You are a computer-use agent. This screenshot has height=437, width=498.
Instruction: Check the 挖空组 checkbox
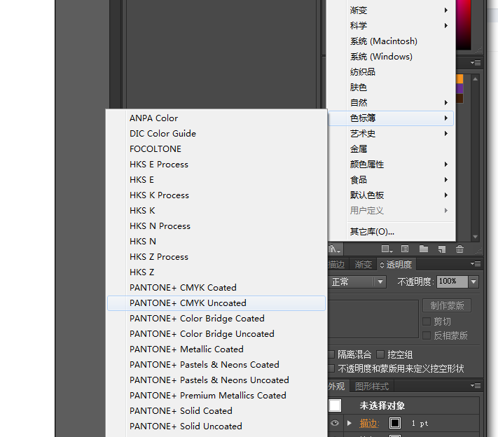380,354
